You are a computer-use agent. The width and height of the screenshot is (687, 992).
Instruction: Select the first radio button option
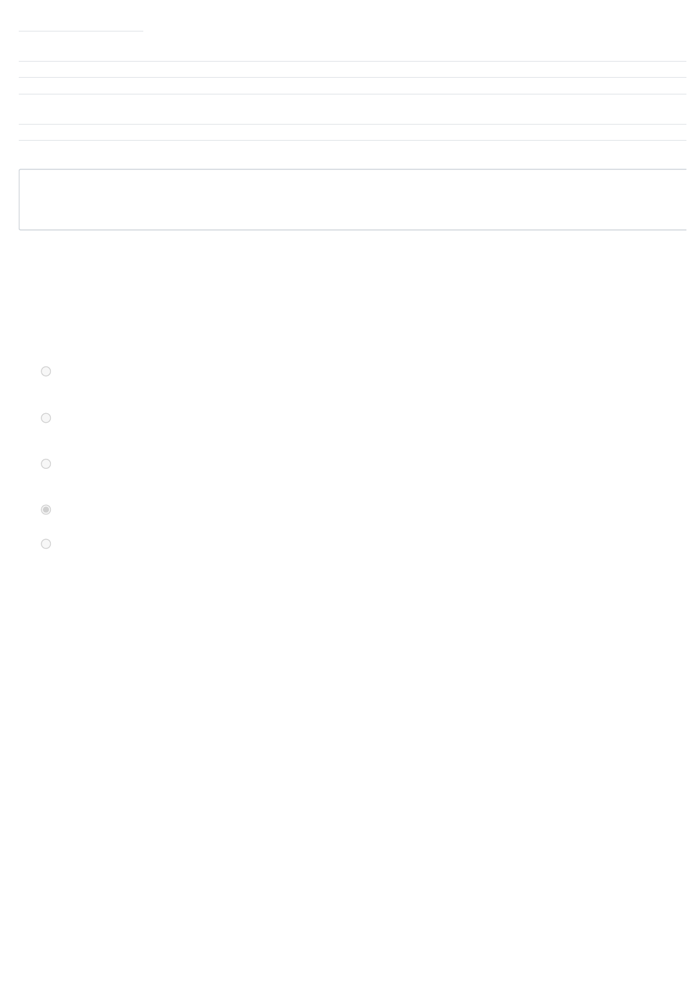point(46,371)
